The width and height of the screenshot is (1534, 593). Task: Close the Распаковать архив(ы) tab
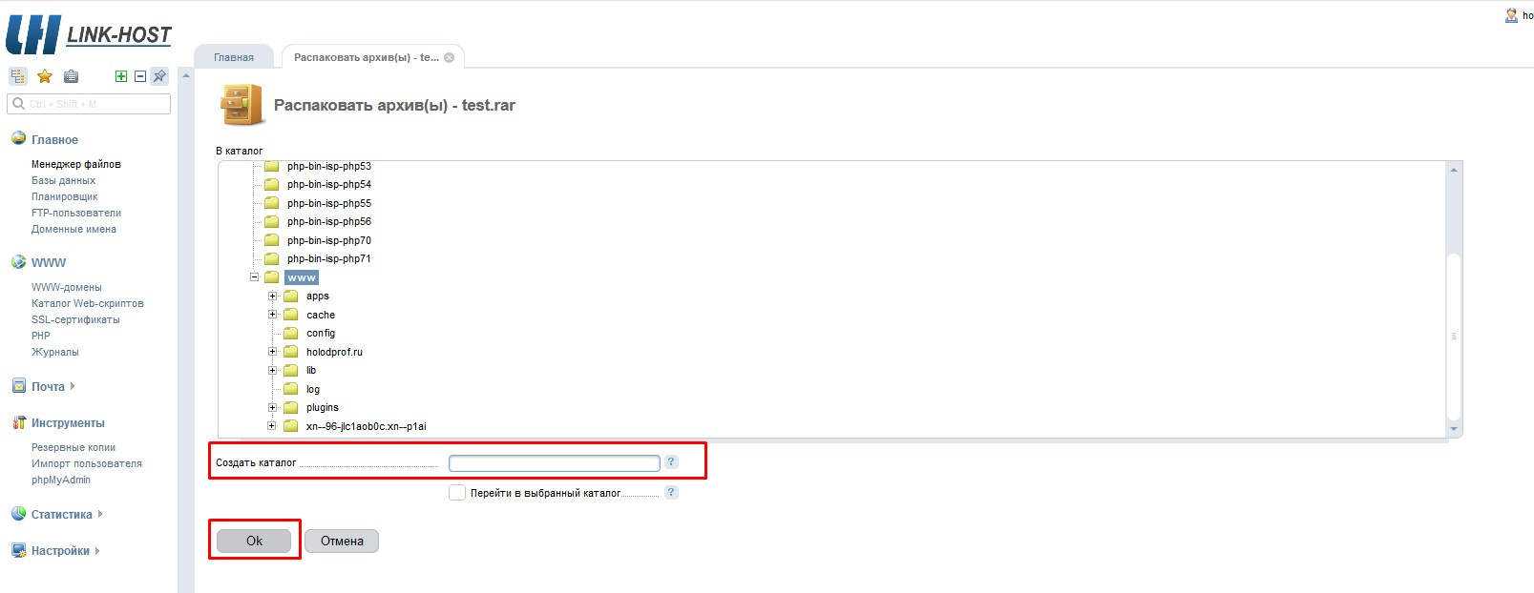tap(450, 57)
